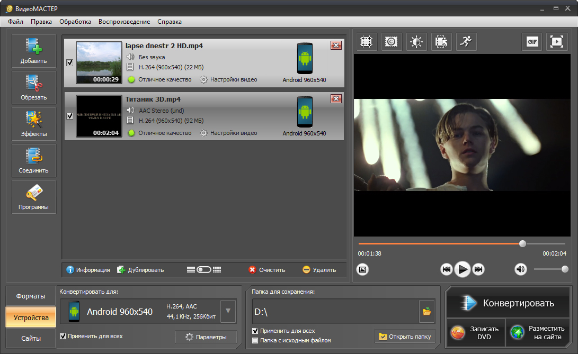Click the snapshot camera icon in preview toolbar
The image size is (578, 354).
391,42
